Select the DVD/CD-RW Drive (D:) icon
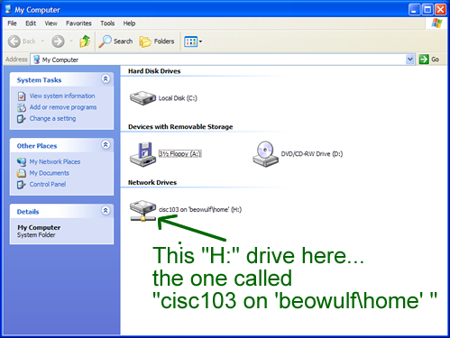This screenshot has height=338, width=450. [x=265, y=154]
